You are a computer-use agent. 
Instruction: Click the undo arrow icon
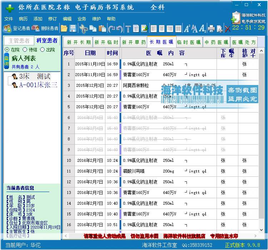[120, 29]
